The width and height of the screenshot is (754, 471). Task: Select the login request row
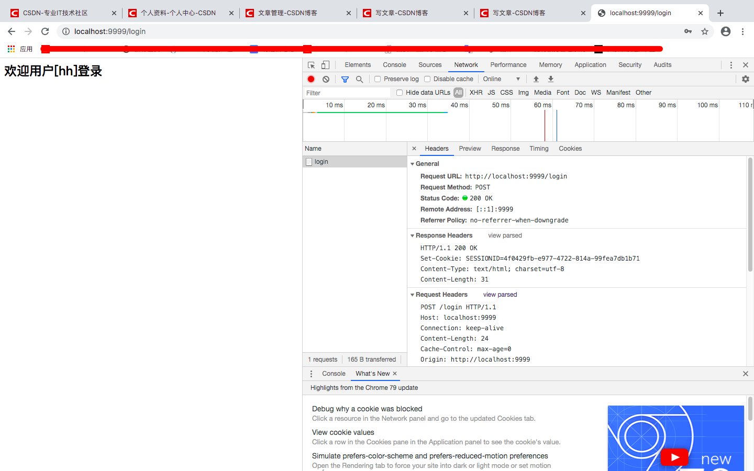(355, 162)
